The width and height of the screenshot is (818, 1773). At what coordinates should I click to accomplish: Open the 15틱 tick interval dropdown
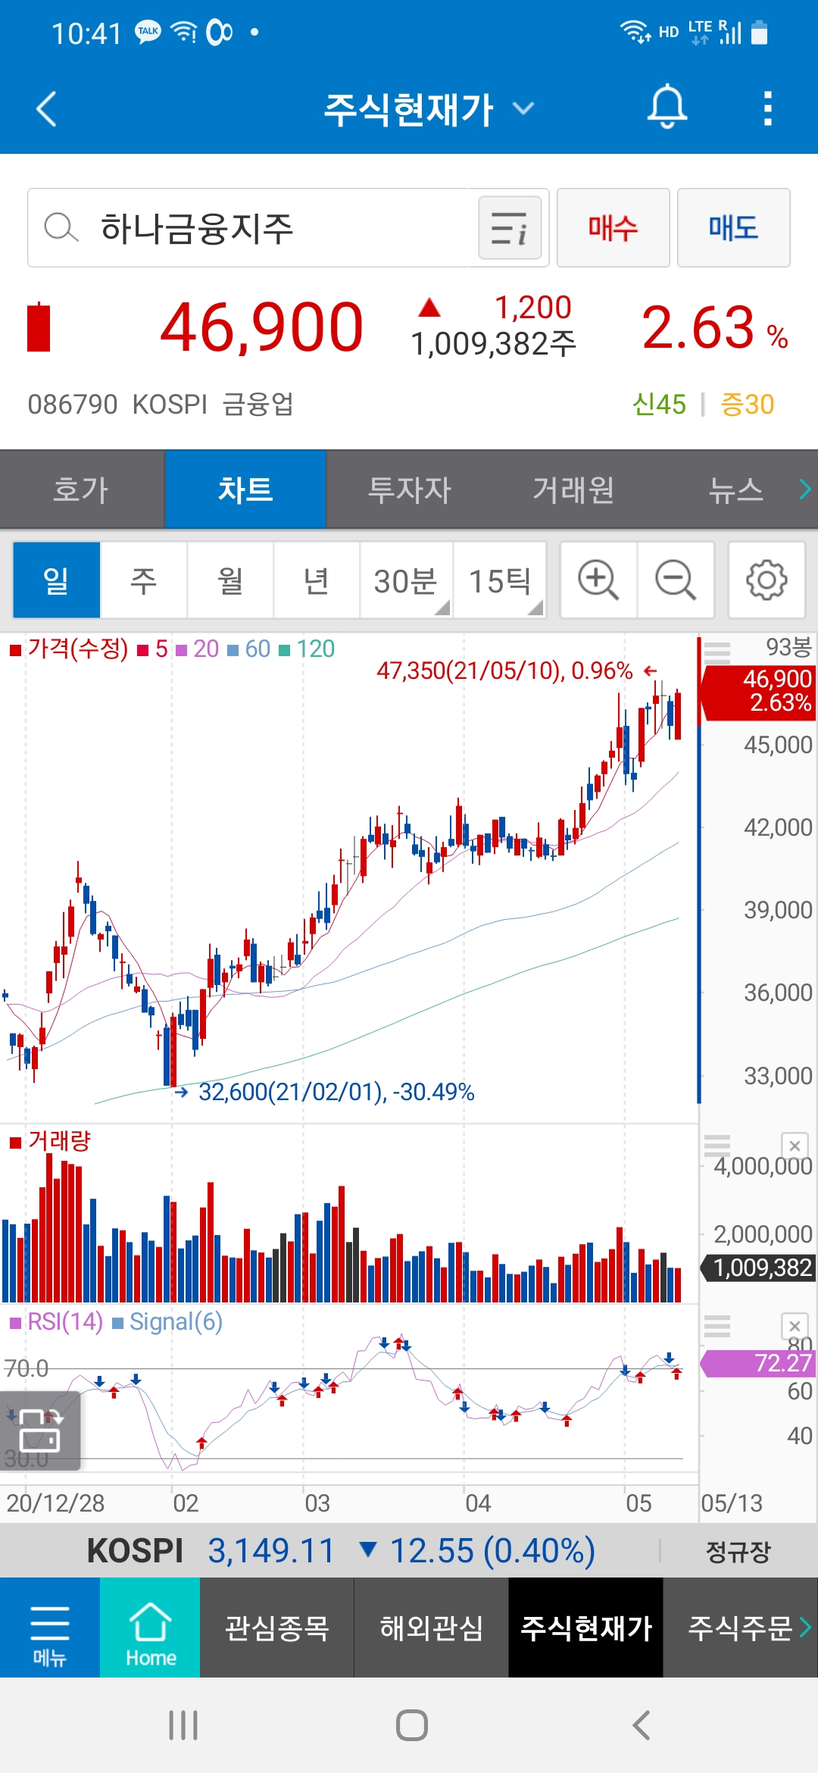tap(500, 580)
